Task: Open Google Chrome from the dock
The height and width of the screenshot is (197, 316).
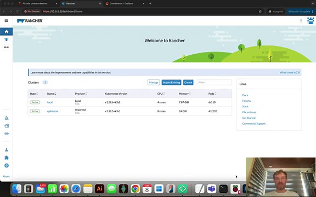Action: [x=135, y=189]
